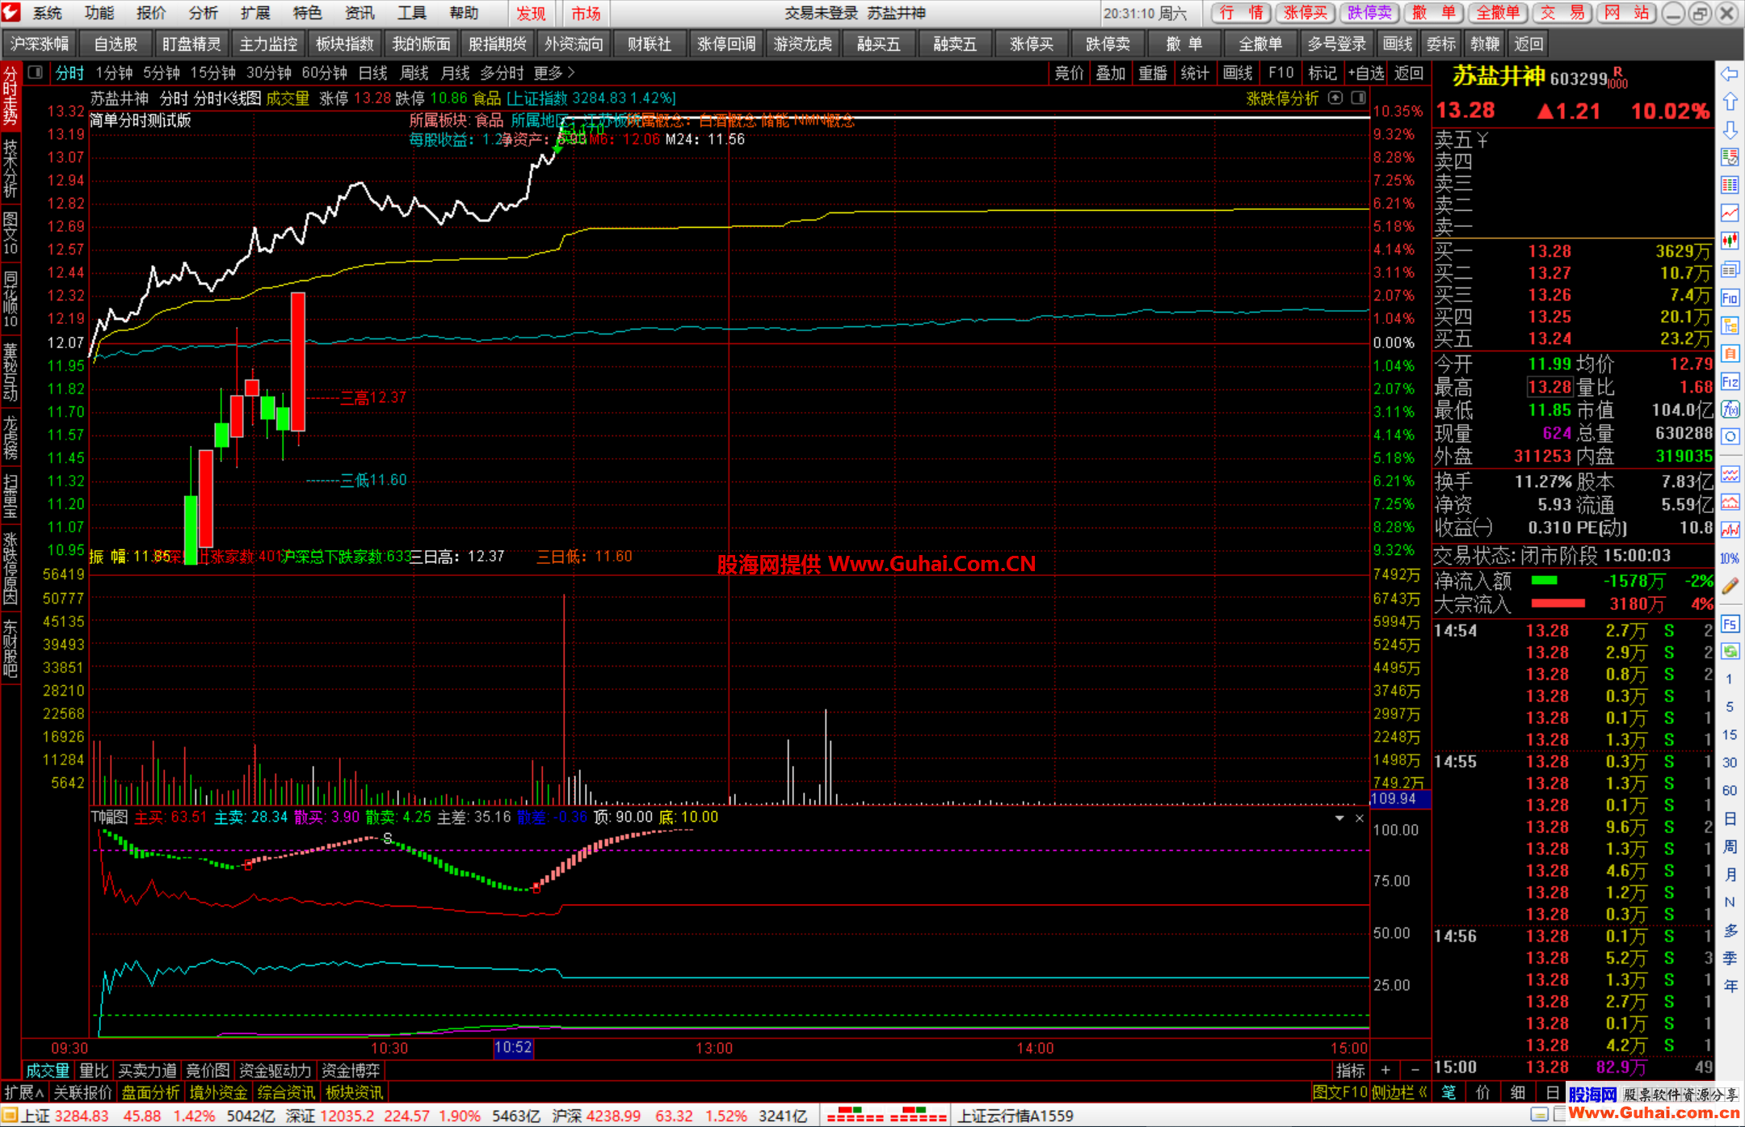
Task: Open the 扩展 menu in menu bar
Action: [255, 13]
